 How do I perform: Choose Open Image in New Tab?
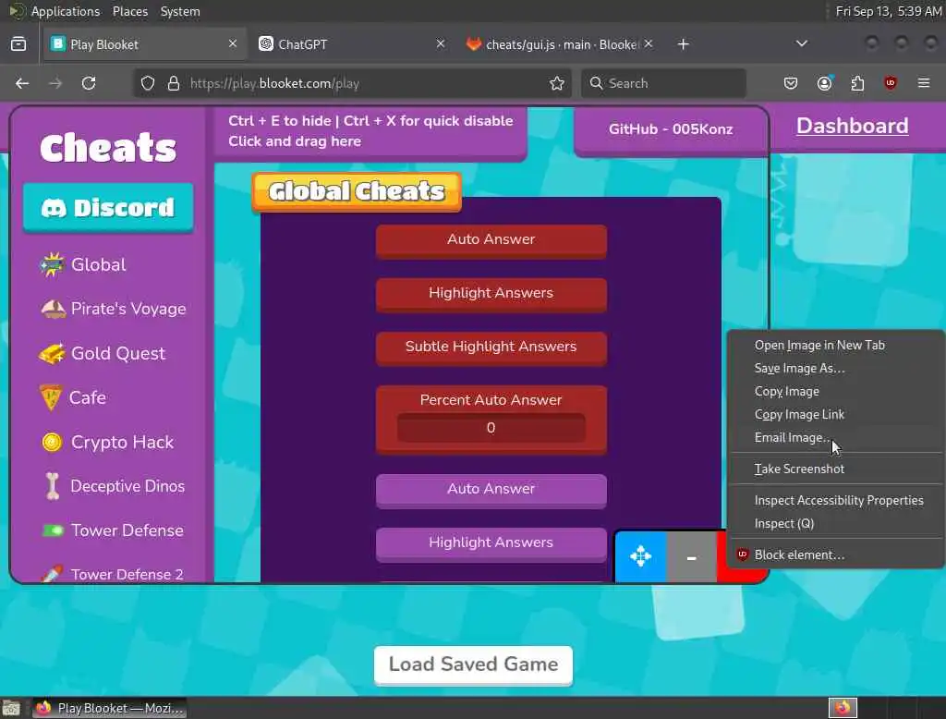835,346
